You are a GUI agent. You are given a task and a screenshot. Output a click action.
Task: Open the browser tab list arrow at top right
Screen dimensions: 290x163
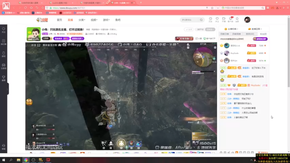pyautogui.click(x=277, y=3)
